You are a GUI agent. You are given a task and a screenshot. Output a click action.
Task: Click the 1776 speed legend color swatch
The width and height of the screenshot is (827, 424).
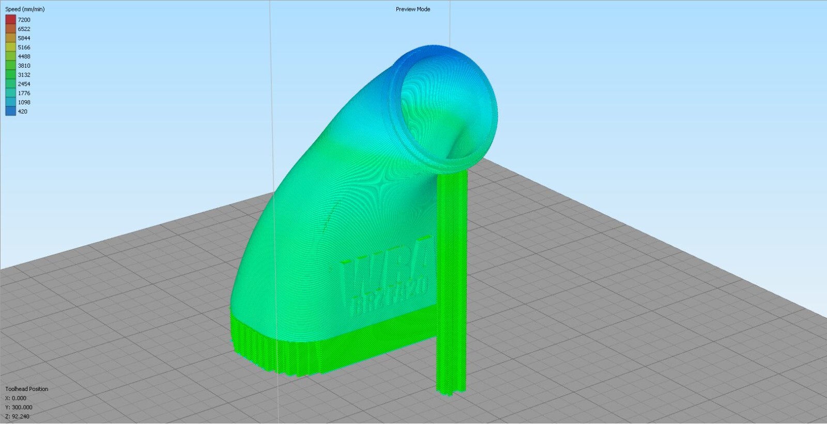pyautogui.click(x=10, y=93)
